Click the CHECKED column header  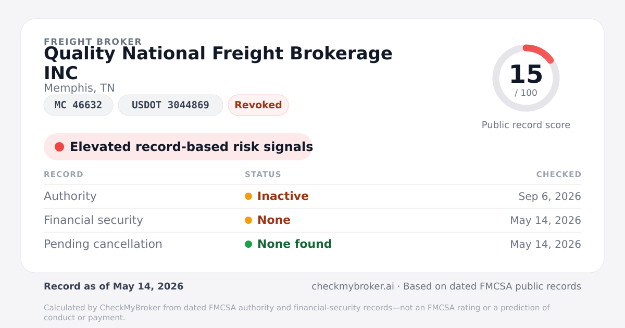tap(559, 174)
